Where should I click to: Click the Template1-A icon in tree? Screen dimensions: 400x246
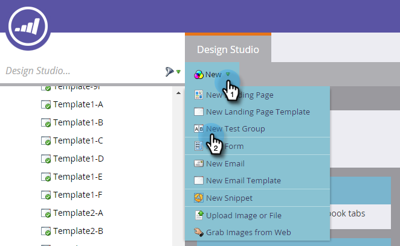point(46,105)
